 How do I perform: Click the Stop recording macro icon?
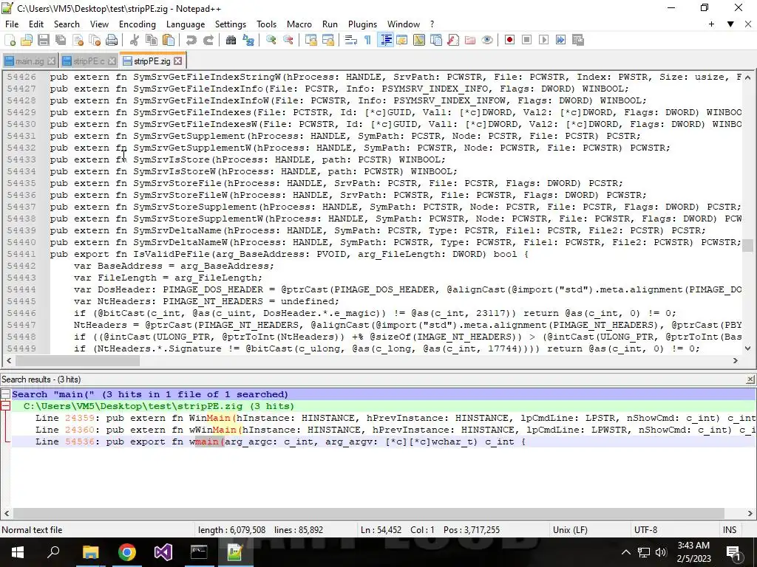[x=526, y=40]
